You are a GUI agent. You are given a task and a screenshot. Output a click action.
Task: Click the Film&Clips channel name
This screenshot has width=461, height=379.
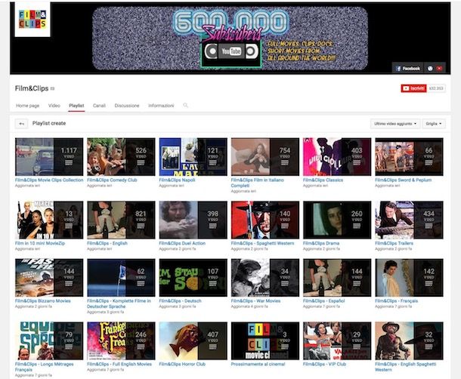click(32, 88)
